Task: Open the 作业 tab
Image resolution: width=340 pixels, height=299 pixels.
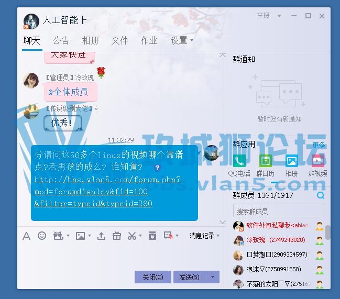Action: [149, 40]
